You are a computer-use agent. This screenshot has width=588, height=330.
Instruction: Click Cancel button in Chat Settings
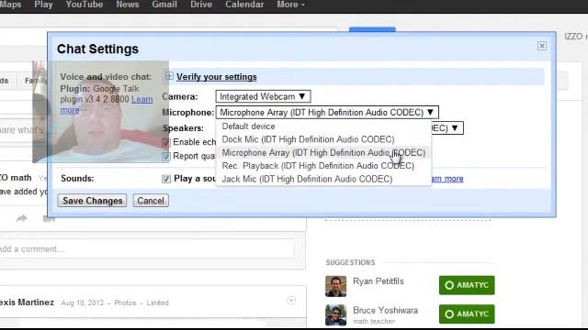[151, 201]
